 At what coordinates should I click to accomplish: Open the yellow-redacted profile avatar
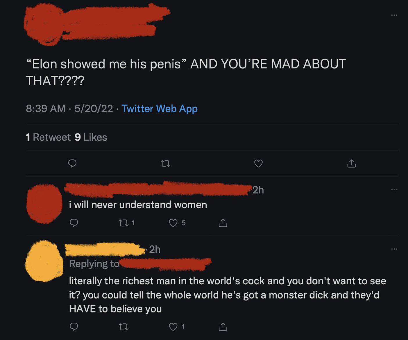pos(44,261)
